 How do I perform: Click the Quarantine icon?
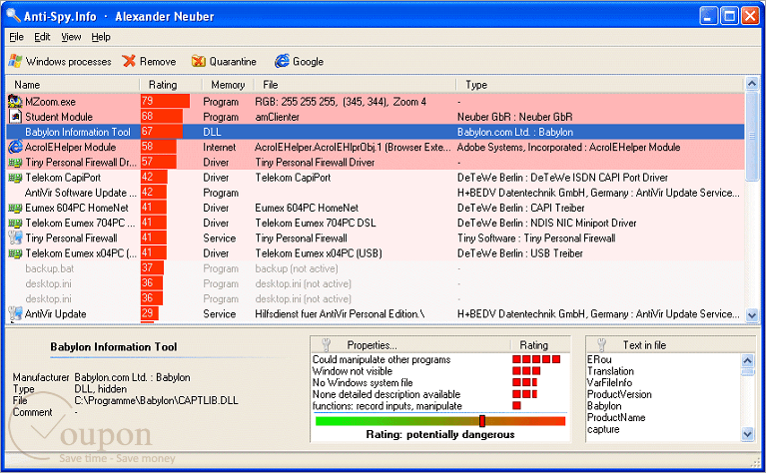(x=199, y=61)
